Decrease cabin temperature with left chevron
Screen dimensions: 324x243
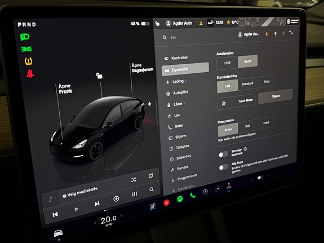tap(95, 223)
